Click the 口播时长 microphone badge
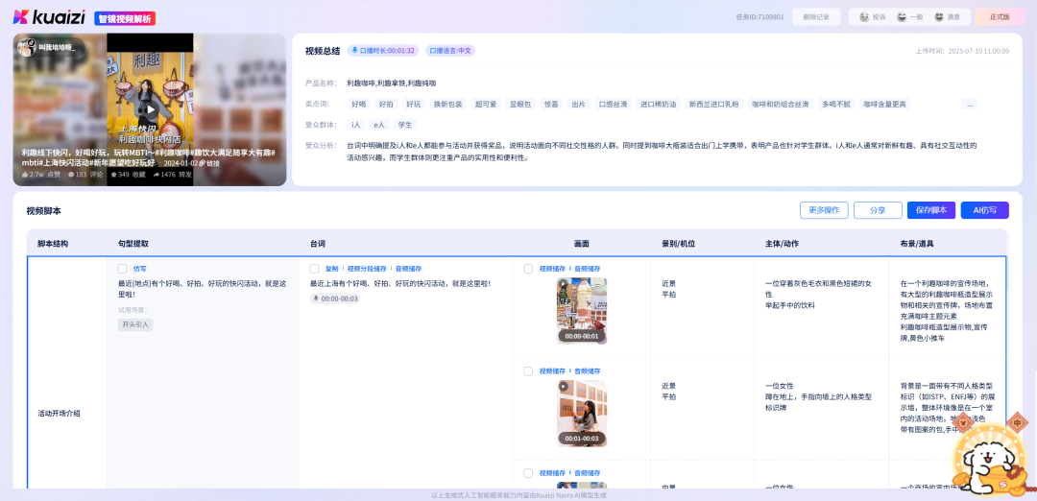1037x501 pixels. 383,51
